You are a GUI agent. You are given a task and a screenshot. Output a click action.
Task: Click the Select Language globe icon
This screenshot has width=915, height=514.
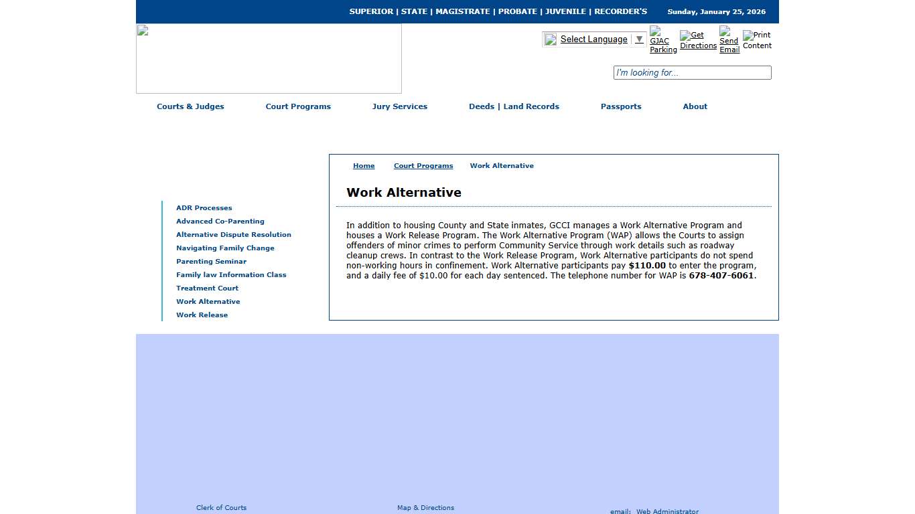(550, 39)
